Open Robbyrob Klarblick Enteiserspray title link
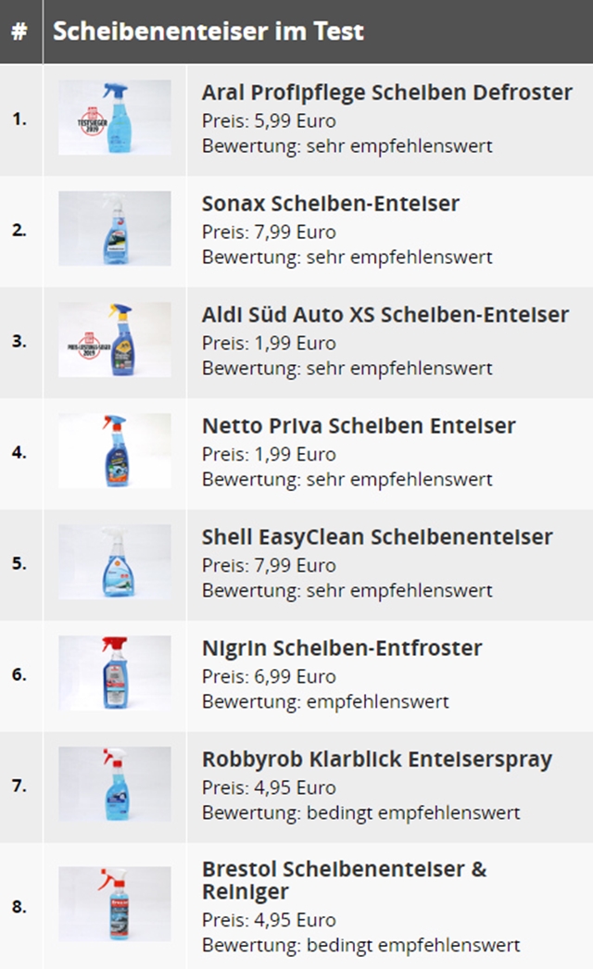This screenshot has width=593, height=969. tap(377, 760)
